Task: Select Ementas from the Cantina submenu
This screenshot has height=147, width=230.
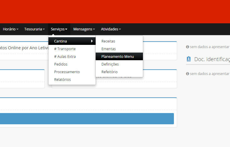Action: [109, 49]
